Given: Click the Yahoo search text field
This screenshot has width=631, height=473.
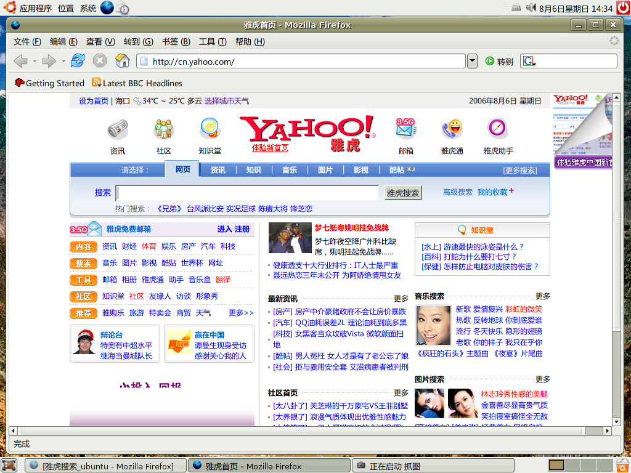Looking at the screenshot, I should [x=247, y=193].
